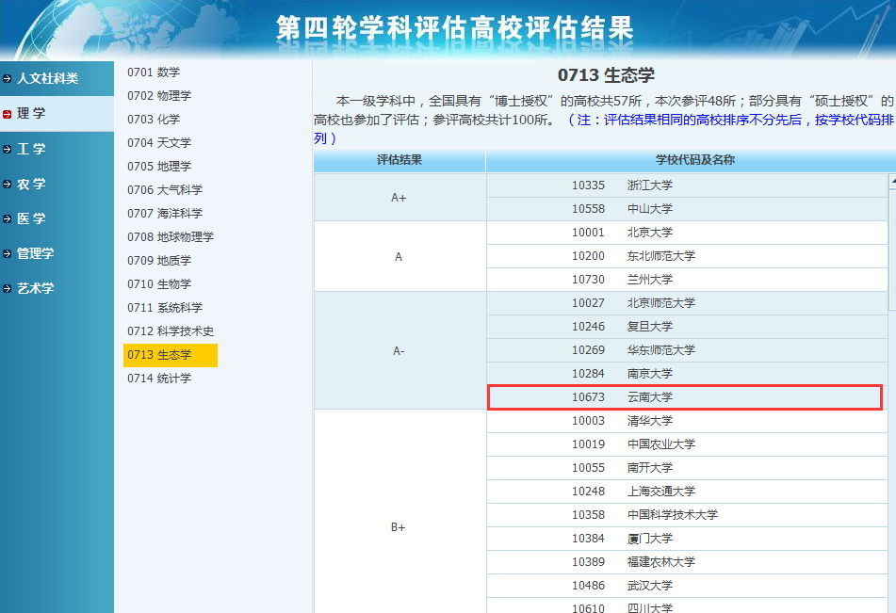Click arrow icon beside 艺术学
The image size is (896, 613).
tap(8, 289)
